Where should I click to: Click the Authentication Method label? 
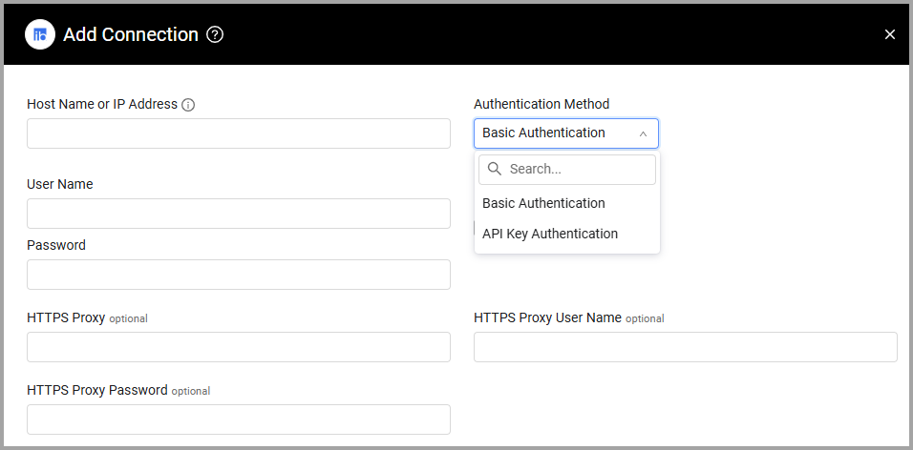click(541, 104)
